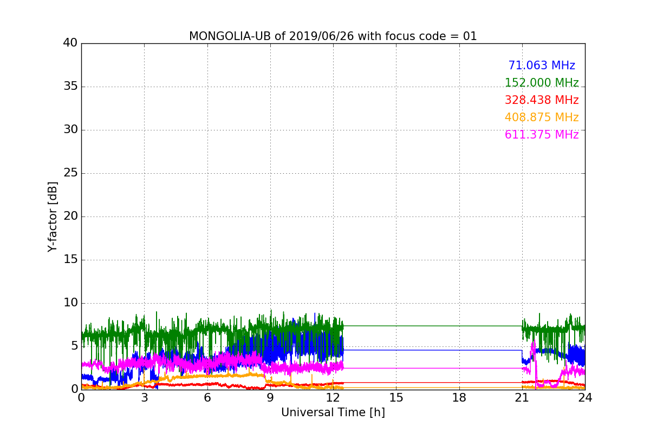The image size is (650, 433).
Task: Click x-axis tick label 9
Action: tap(270, 397)
